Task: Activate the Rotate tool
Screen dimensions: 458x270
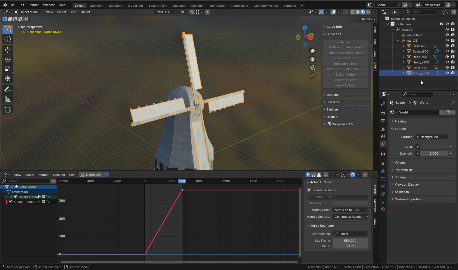Action: coord(8,59)
